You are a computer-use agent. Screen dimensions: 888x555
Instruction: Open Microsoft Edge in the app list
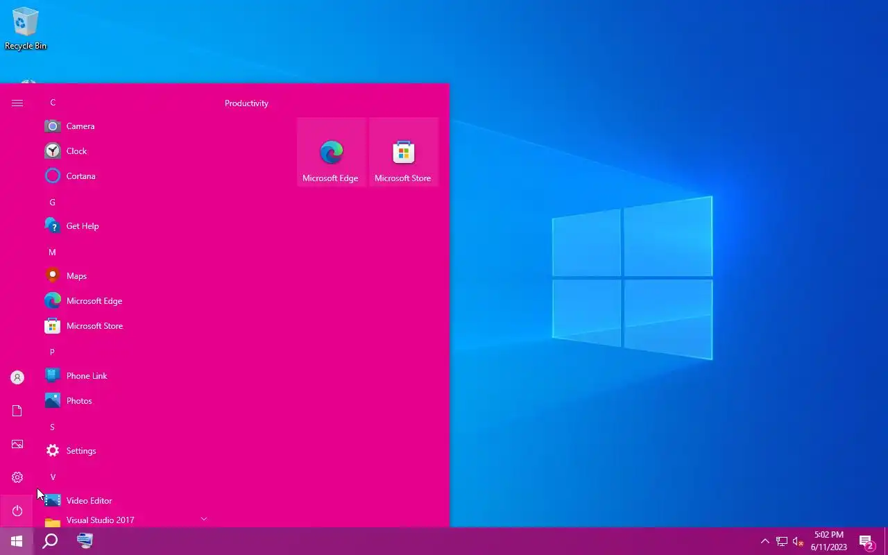click(x=126, y=301)
